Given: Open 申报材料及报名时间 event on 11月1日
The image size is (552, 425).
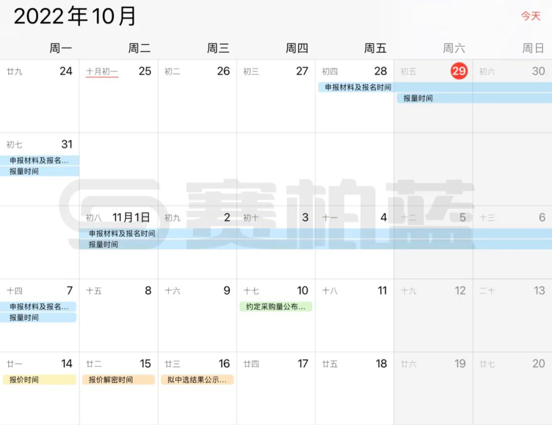Looking at the screenshot, I should coord(315,233).
